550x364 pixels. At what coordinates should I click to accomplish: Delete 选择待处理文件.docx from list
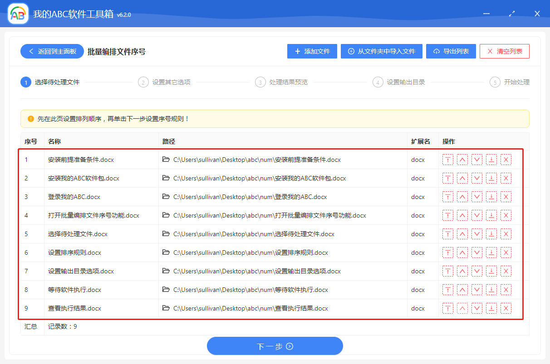click(506, 234)
